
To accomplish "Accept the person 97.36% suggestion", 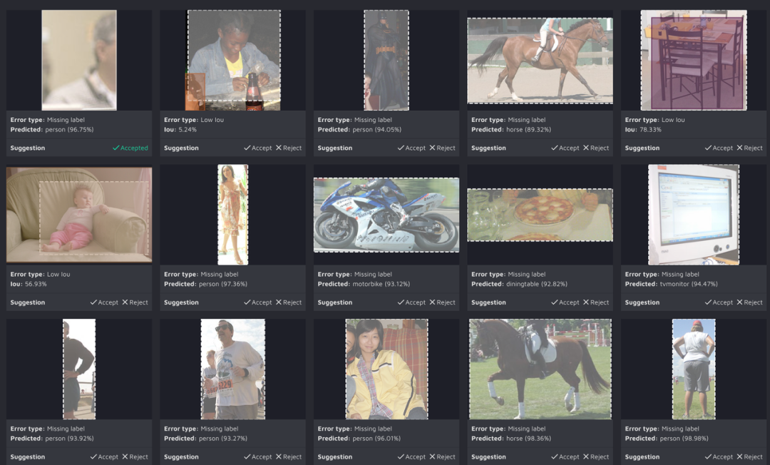I will click(x=258, y=302).
